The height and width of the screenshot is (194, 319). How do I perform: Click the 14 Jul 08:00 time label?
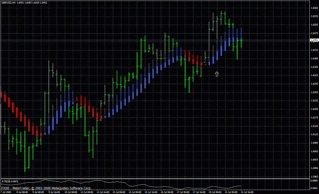tap(119, 192)
